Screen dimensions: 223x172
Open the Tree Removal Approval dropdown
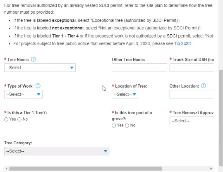point(192,121)
